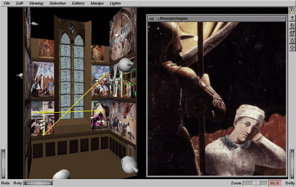Click the help question mark icon

pyautogui.click(x=292, y=18)
